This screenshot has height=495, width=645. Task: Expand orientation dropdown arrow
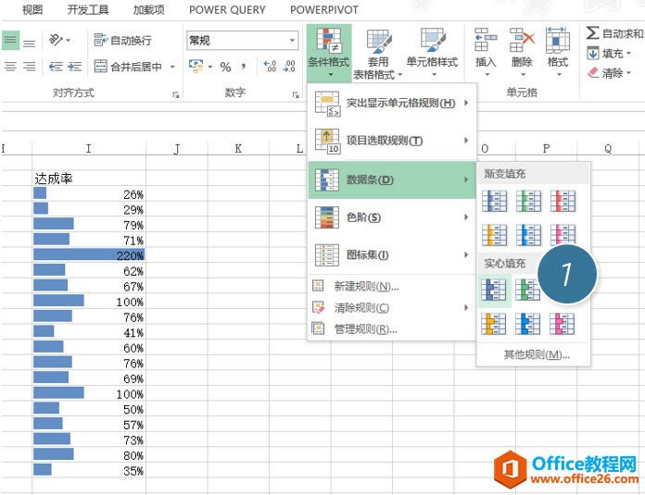(x=68, y=41)
